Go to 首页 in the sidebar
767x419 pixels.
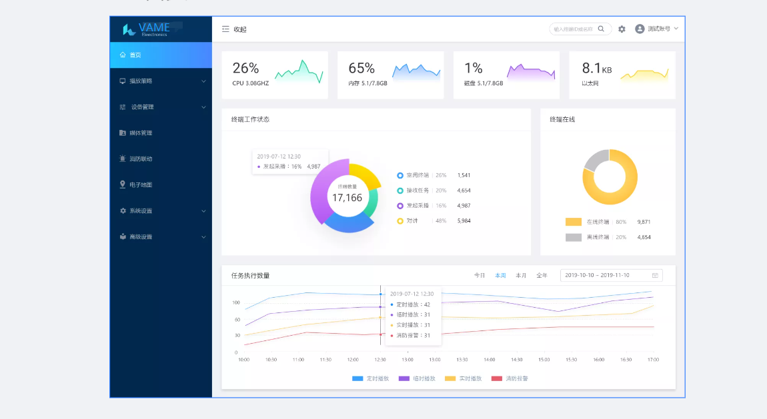click(x=161, y=55)
